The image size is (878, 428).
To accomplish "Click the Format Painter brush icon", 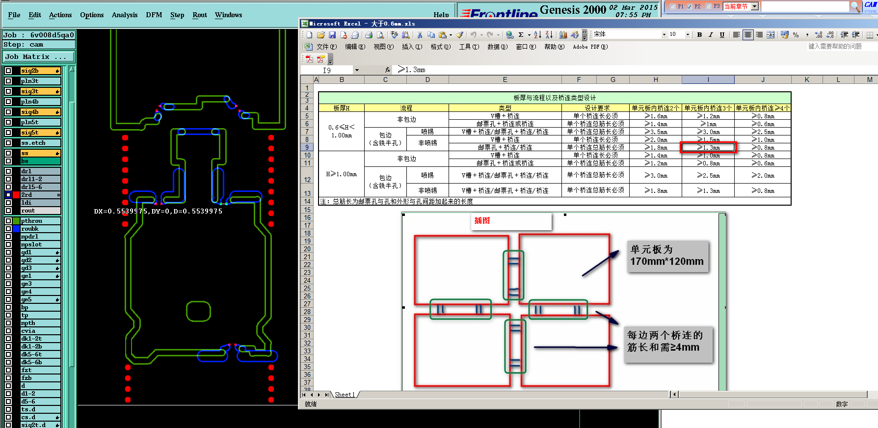I will (459, 35).
